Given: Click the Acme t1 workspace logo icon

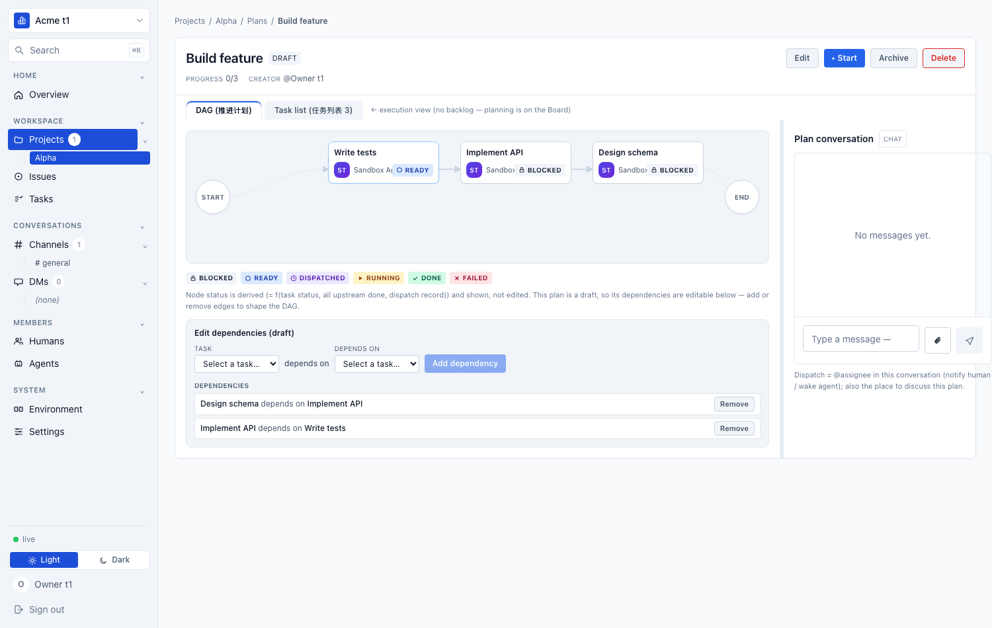Looking at the screenshot, I should click(22, 20).
